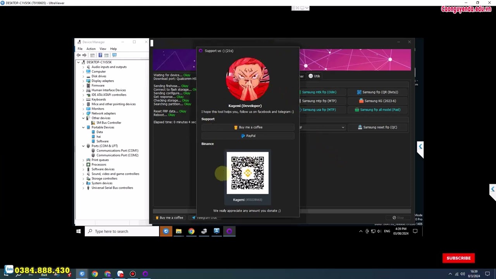496x279 pixels.
Task: Click the Binance QR code image
Action: point(248,173)
